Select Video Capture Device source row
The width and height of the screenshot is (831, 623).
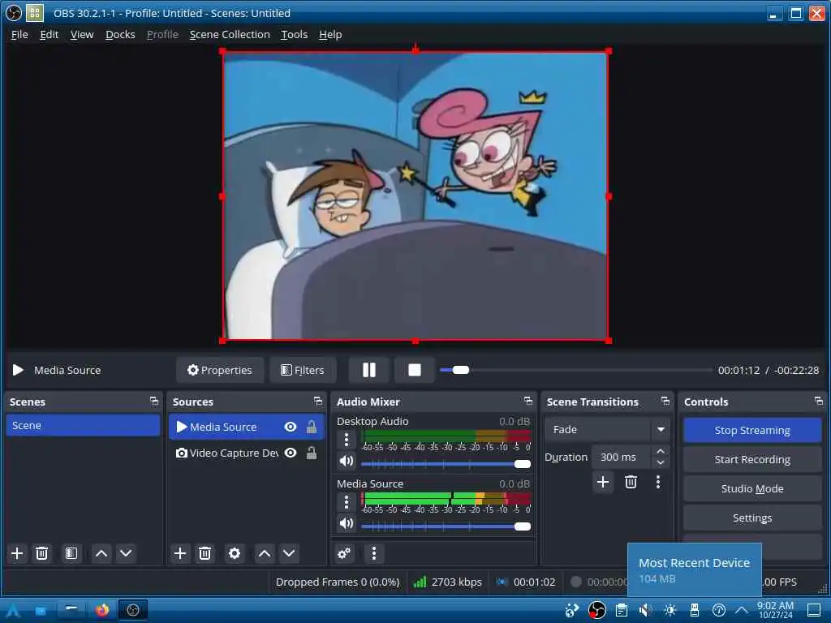(247, 453)
